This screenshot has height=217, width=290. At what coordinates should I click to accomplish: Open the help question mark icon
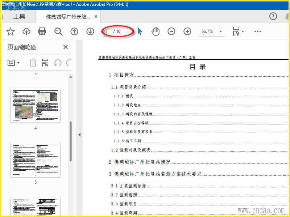coord(273,16)
